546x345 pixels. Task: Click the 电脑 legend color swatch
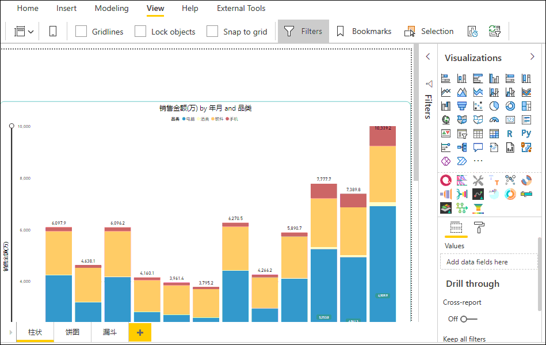click(x=184, y=119)
